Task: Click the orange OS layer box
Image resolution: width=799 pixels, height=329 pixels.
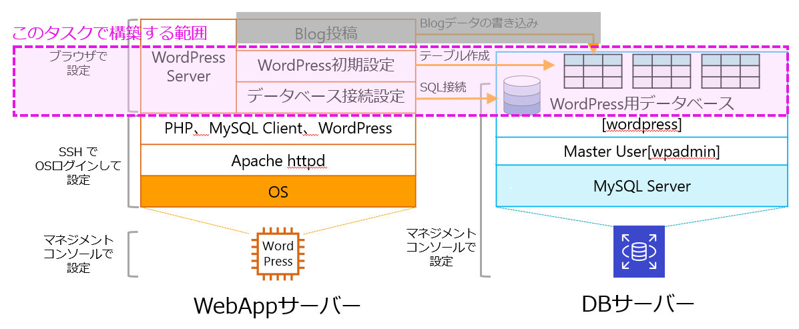Action: coord(278,192)
